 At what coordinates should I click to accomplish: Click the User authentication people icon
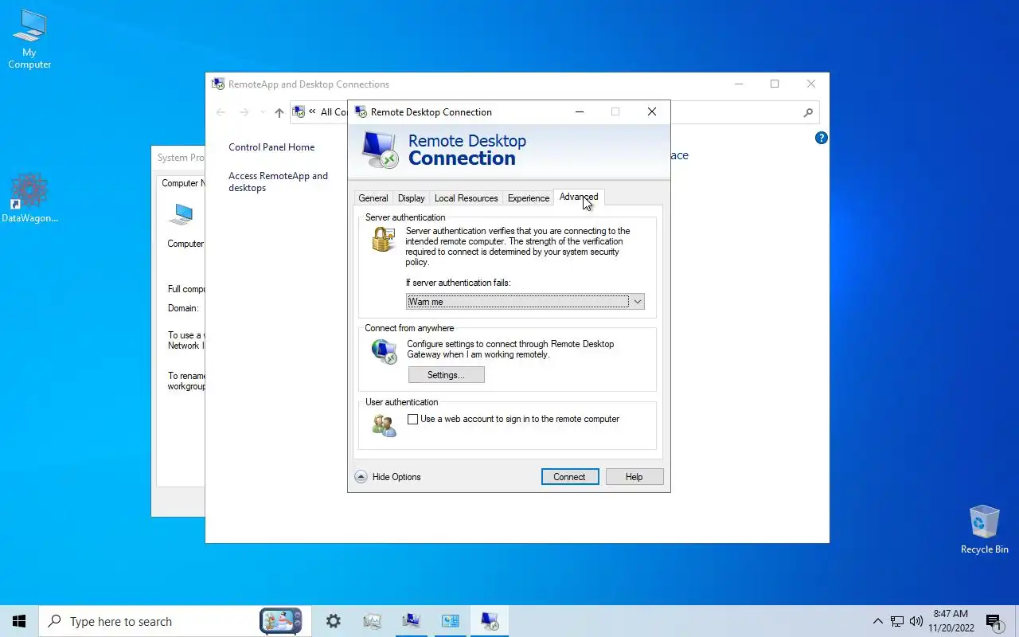click(x=384, y=425)
